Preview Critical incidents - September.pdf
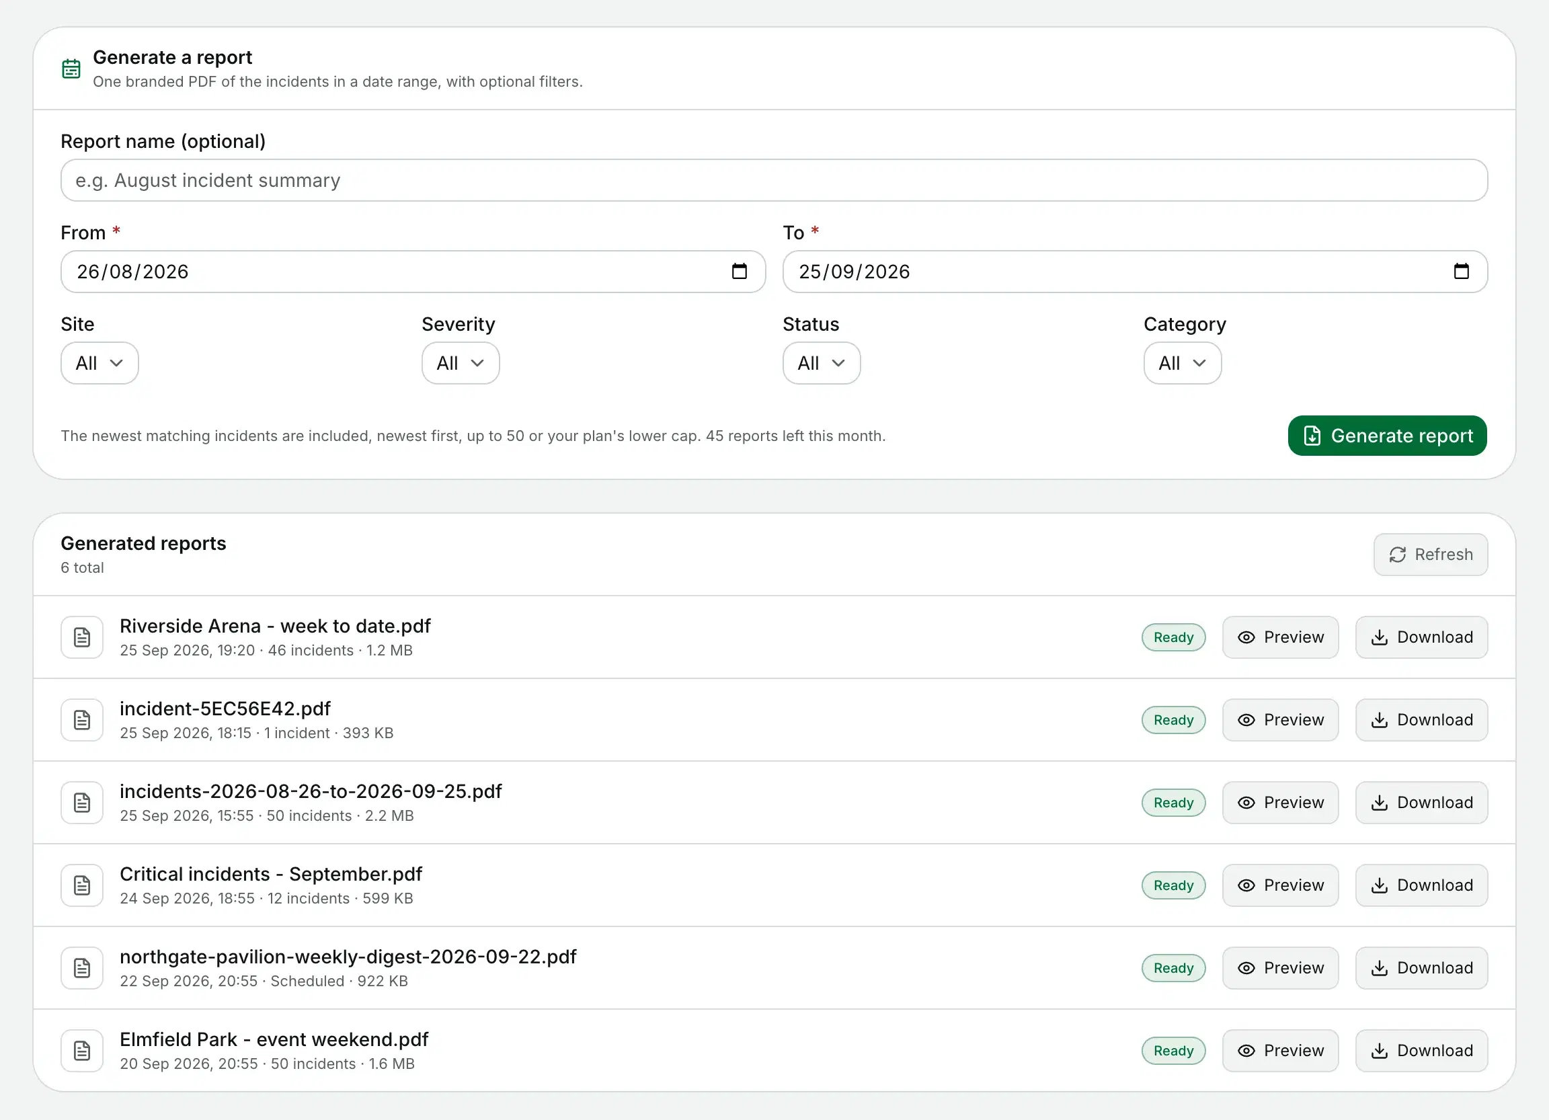 (x=1281, y=885)
